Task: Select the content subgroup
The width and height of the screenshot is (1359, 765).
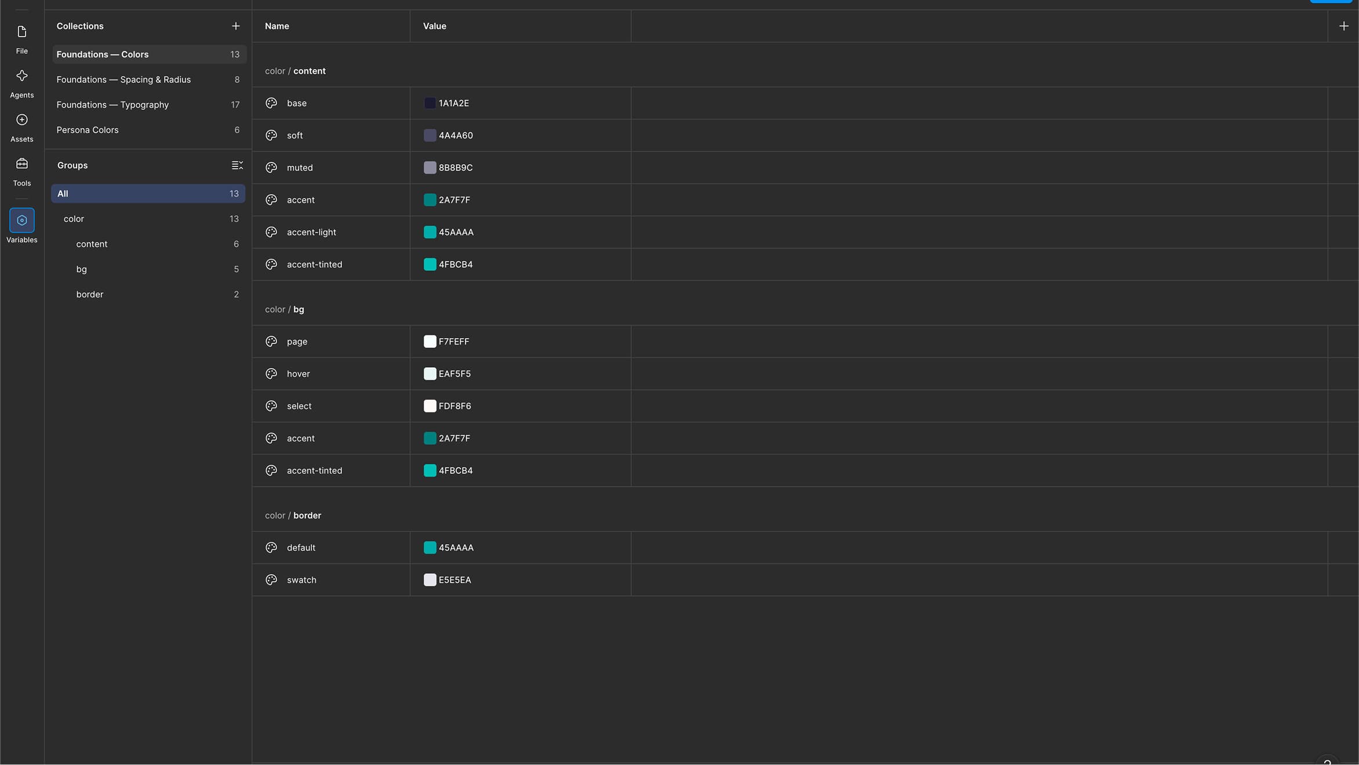Action: [x=148, y=244]
